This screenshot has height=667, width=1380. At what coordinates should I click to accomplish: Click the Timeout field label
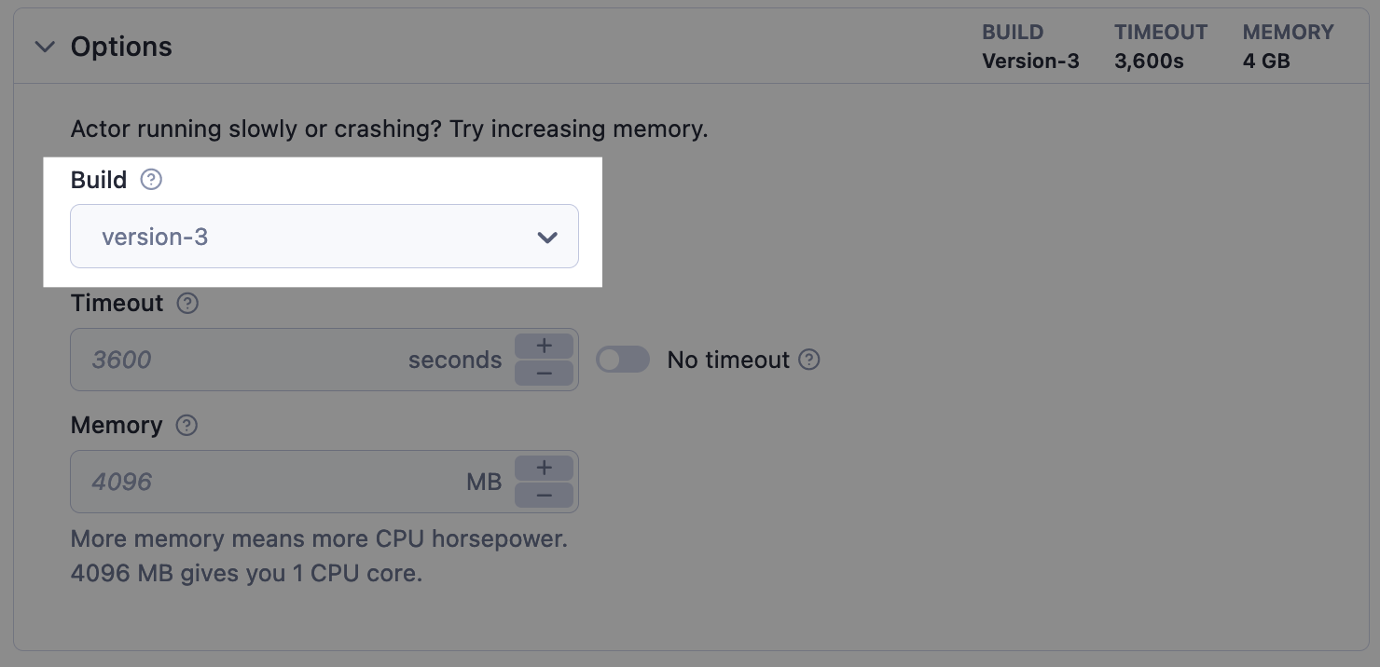click(x=117, y=304)
